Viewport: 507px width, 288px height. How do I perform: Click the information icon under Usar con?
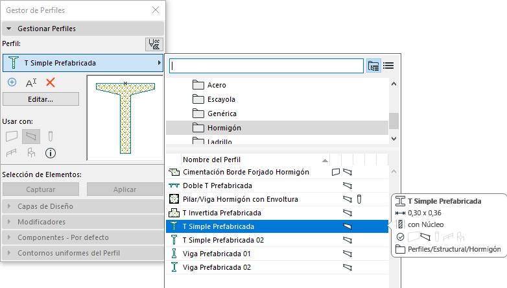click(51, 152)
